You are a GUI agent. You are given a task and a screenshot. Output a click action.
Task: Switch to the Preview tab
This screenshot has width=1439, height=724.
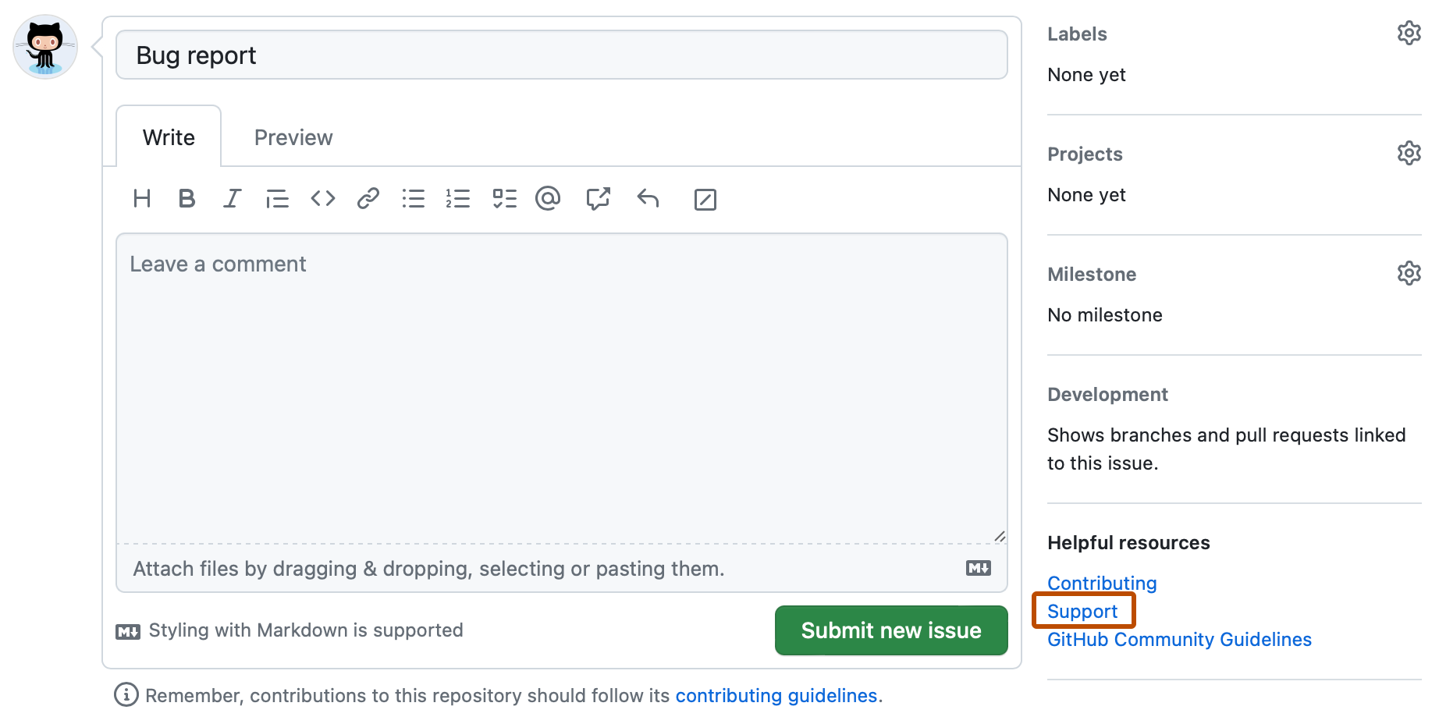pos(293,137)
